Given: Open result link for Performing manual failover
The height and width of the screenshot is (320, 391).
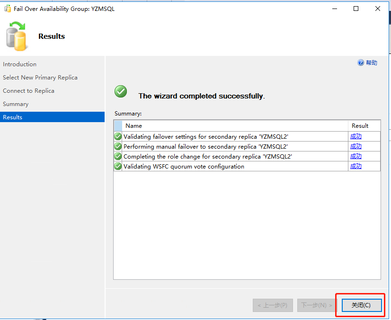Looking at the screenshot, I should pyautogui.click(x=355, y=146).
